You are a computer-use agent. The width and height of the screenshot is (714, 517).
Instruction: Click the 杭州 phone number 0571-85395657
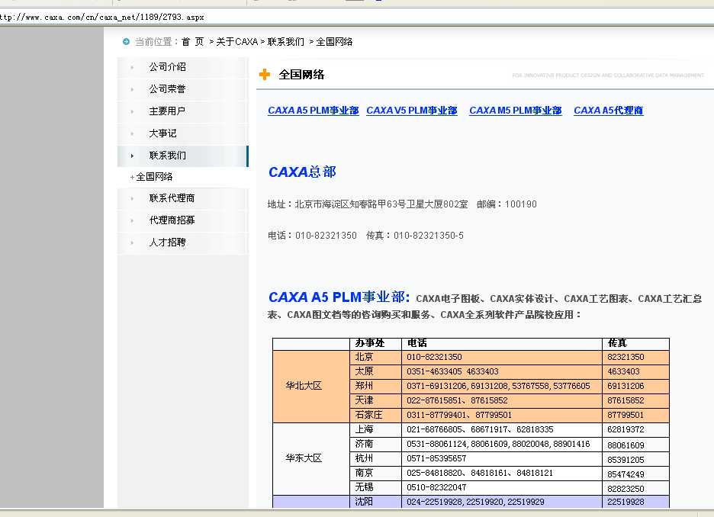(436, 459)
